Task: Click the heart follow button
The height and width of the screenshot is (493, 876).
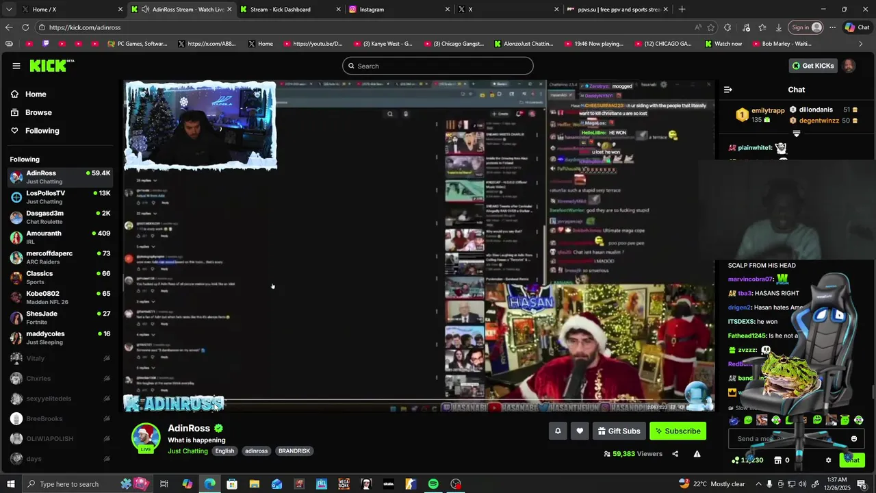Action: click(x=580, y=431)
